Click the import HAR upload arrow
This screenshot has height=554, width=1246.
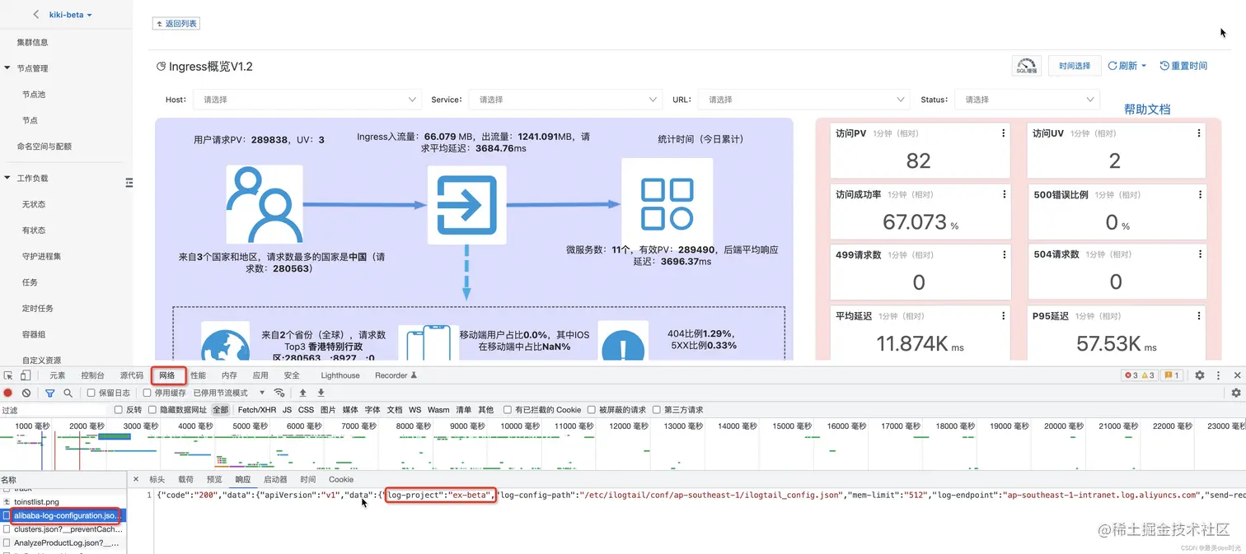302,393
